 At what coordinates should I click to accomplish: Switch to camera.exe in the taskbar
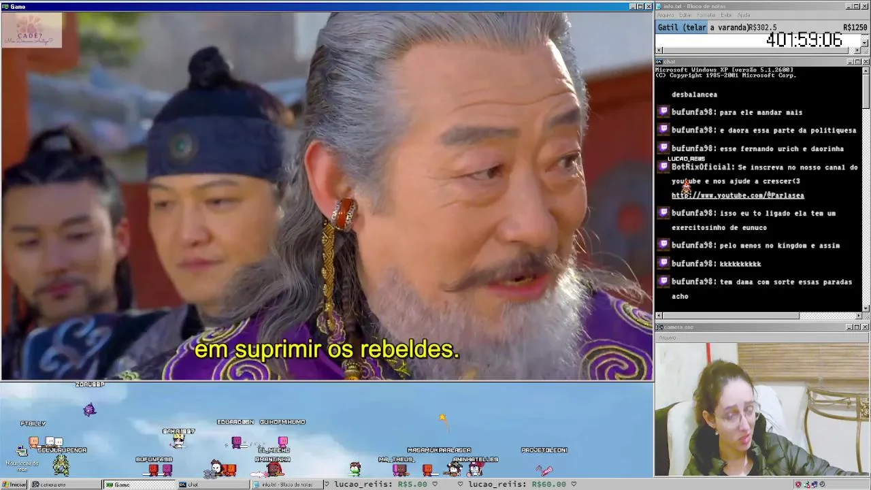tap(66, 485)
